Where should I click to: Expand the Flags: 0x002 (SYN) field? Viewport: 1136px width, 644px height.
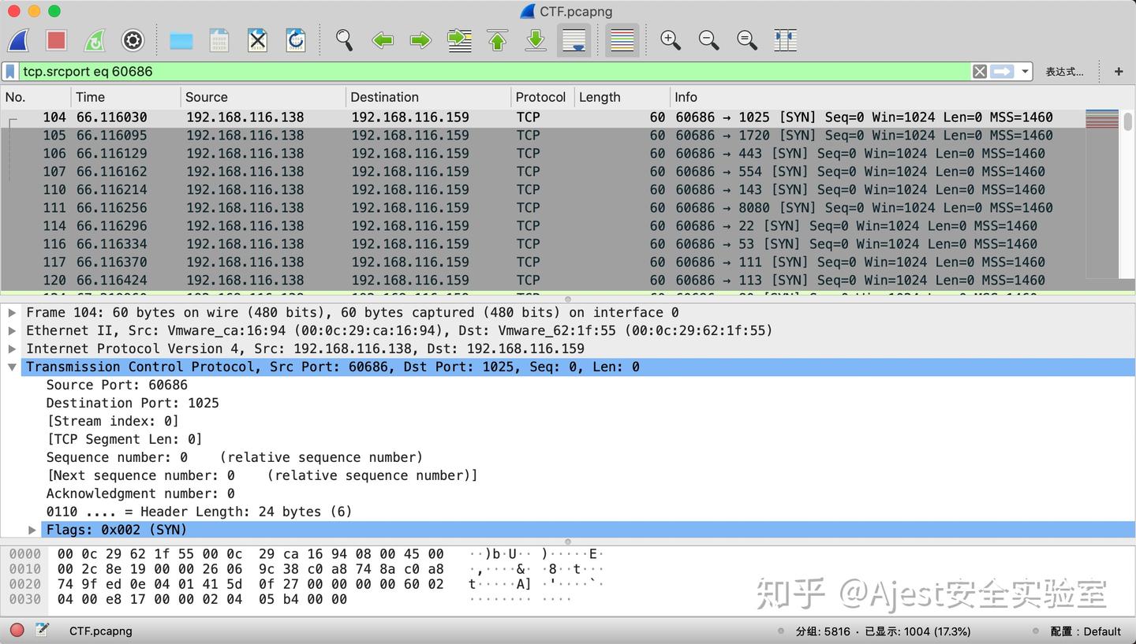pyautogui.click(x=32, y=530)
